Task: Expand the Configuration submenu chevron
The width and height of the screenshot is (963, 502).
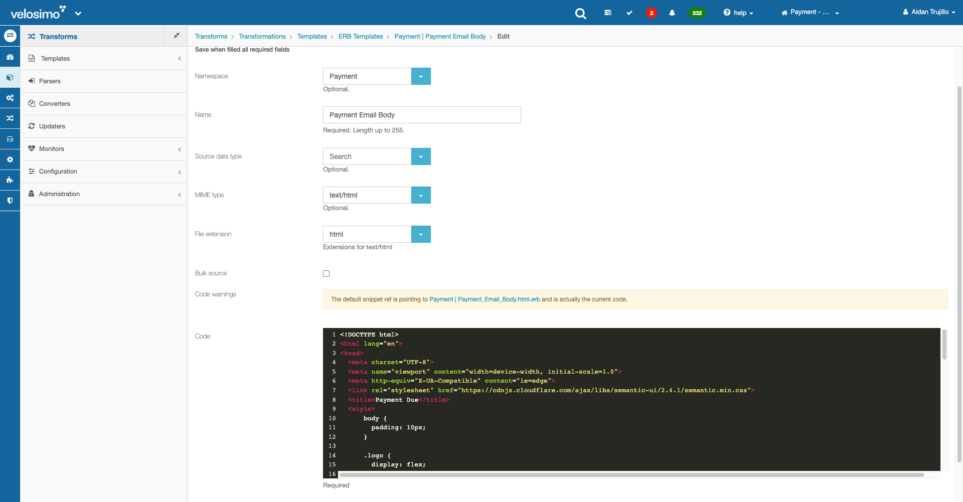Action: pyautogui.click(x=180, y=172)
